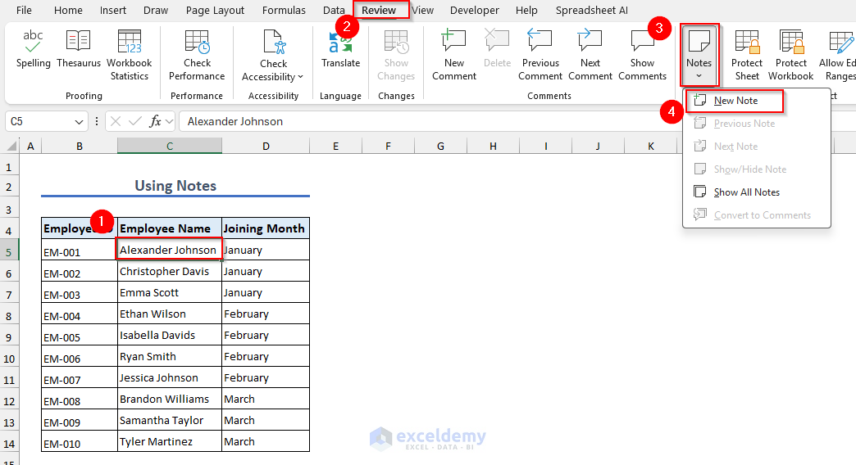The height and width of the screenshot is (465, 856).
Task: Select cell Jessica Johnson
Action: 169,377
